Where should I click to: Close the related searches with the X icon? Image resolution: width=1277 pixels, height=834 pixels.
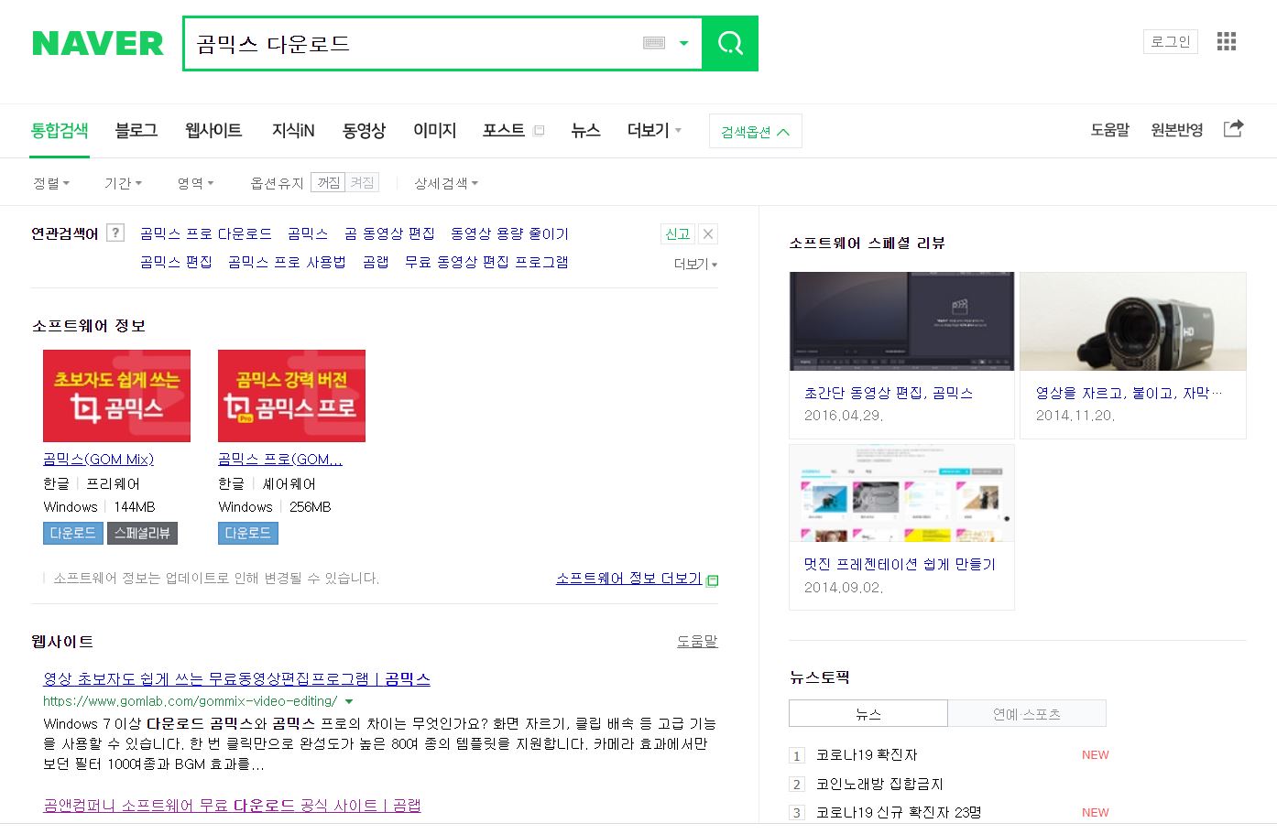[x=708, y=233]
